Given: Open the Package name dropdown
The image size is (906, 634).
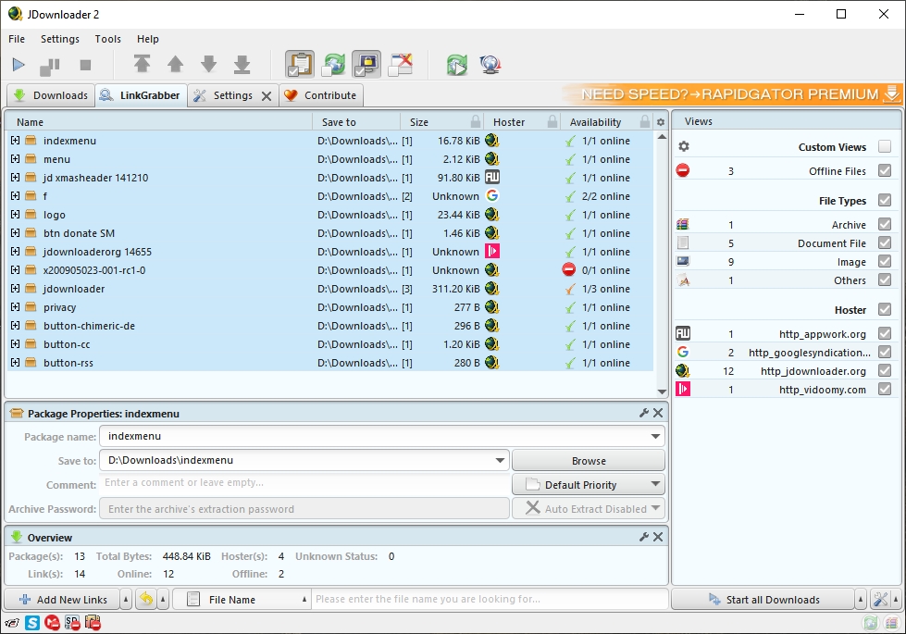Looking at the screenshot, I should [x=655, y=436].
